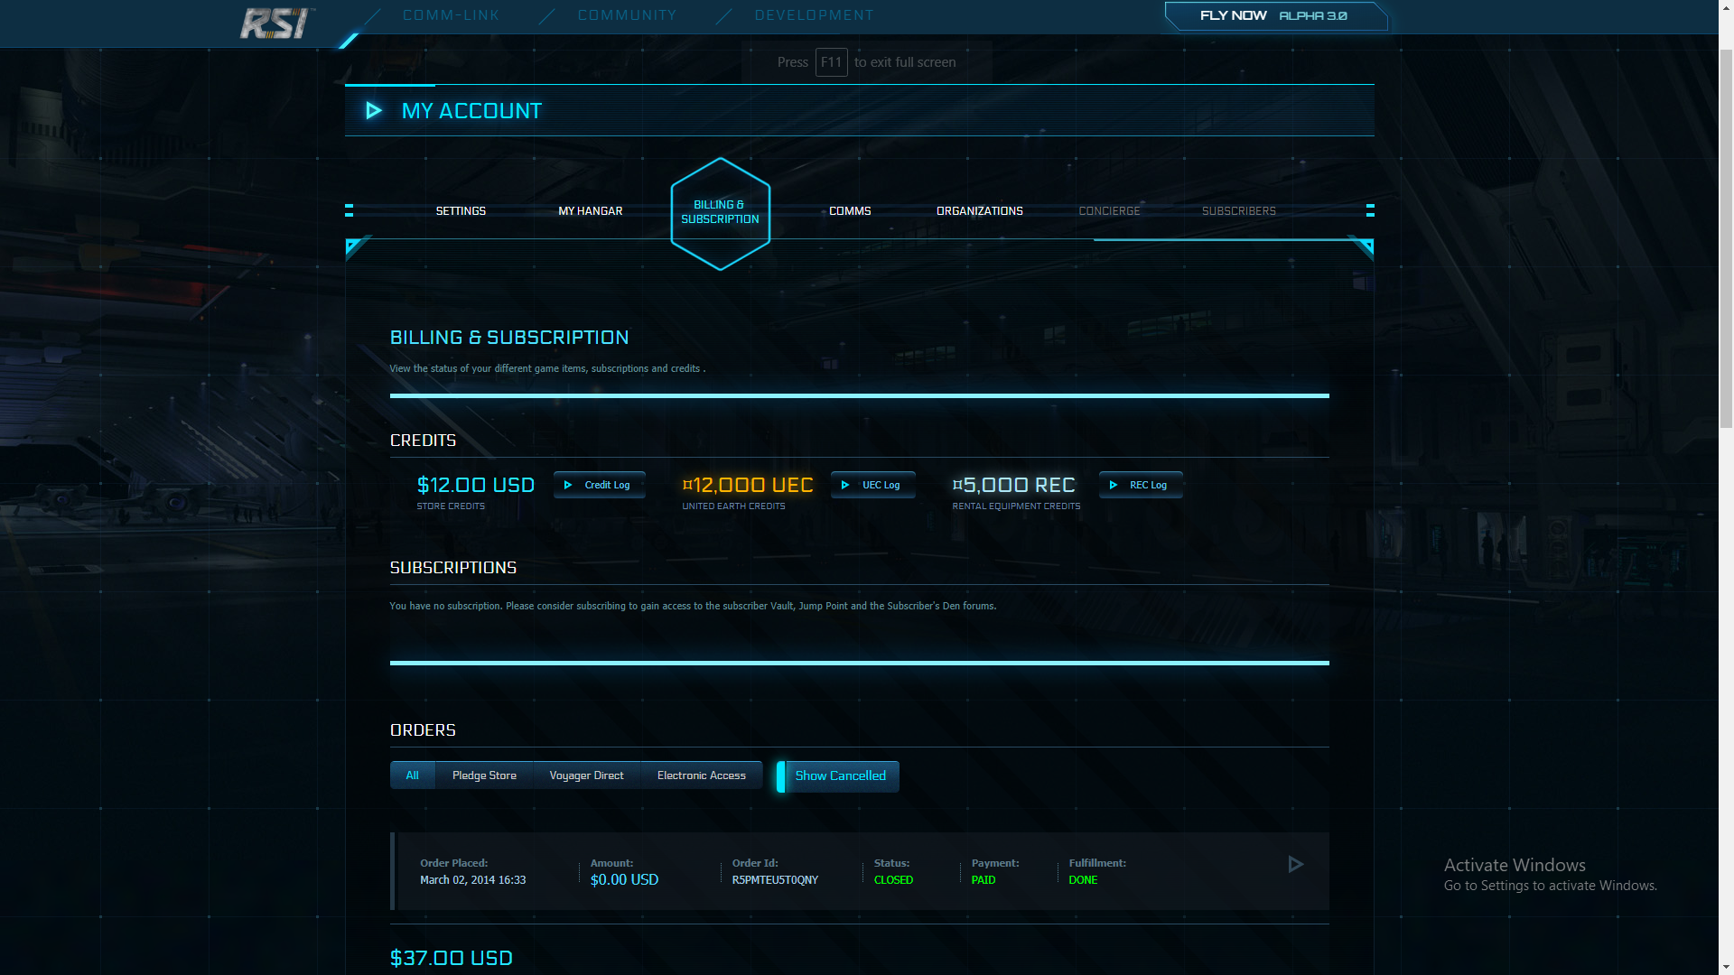Click the PAID payment text
The image size is (1734, 975).
[x=983, y=880]
